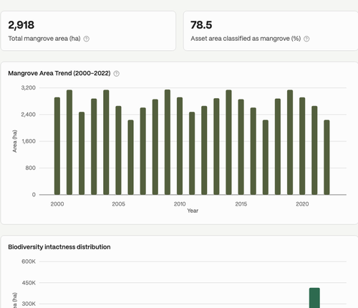358x308 pixels.
Task: Click the 78.5 percentage value
Action: click(x=201, y=25)
